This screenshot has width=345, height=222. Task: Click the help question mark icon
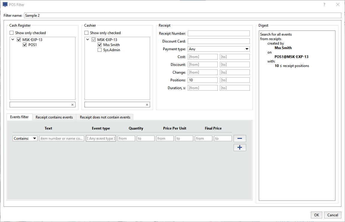pyautogui.click(x=324, y=4)
